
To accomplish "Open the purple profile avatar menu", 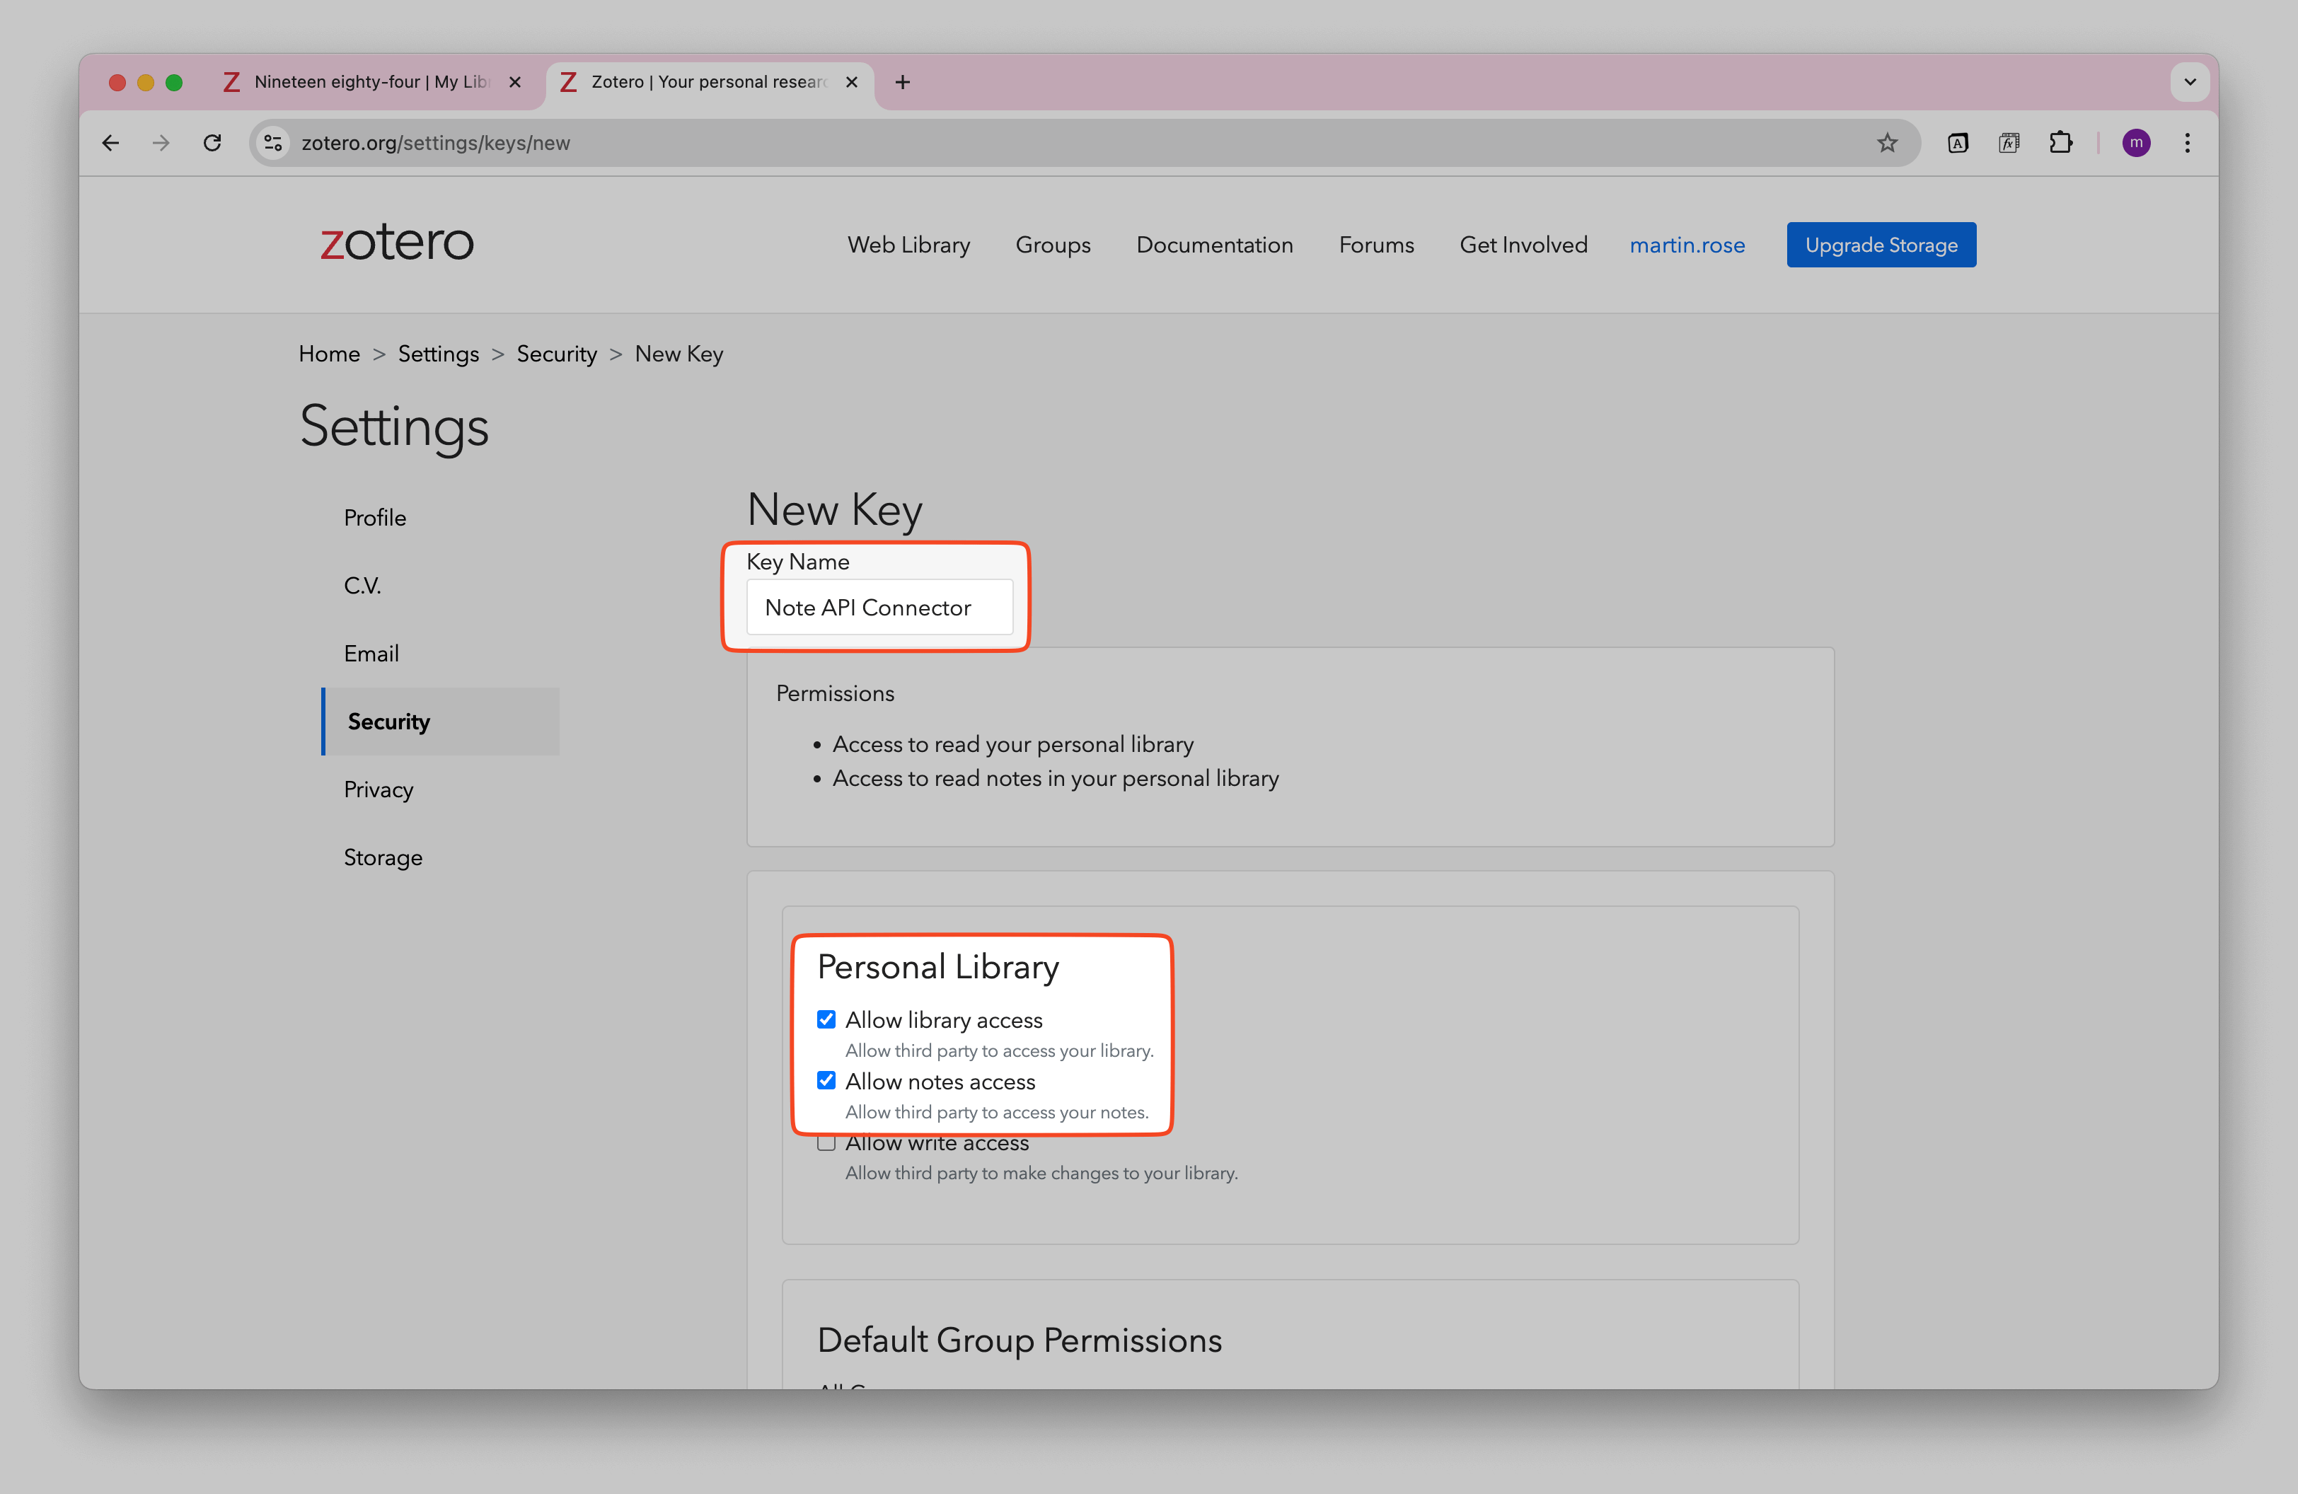I will click(2136, 143).
